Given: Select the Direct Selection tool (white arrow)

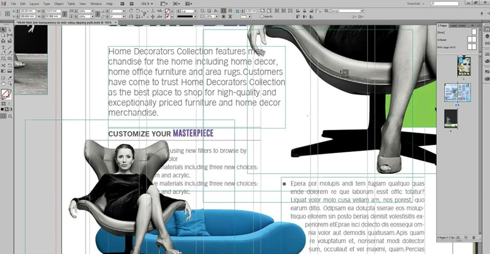Looking at the screenshot, I should tap(10, 30).
